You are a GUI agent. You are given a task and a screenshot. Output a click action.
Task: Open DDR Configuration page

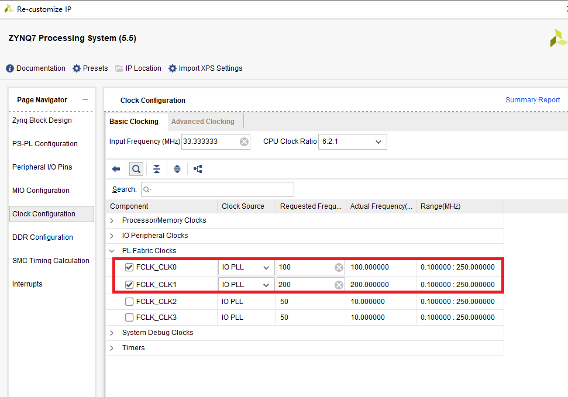[x=42, y=237]
